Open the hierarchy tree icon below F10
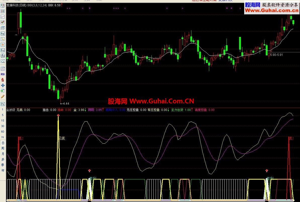Viewport: 300px width, 202px height. 3,39
